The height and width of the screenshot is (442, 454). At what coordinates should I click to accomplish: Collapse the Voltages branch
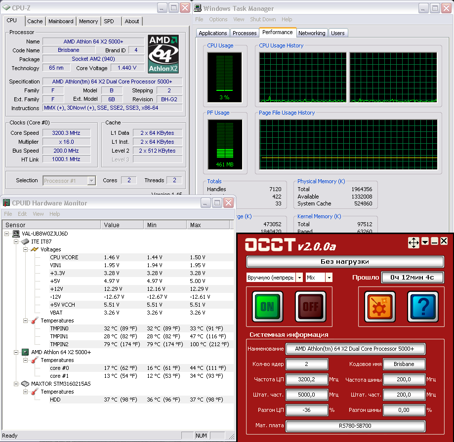coord(25,249)
